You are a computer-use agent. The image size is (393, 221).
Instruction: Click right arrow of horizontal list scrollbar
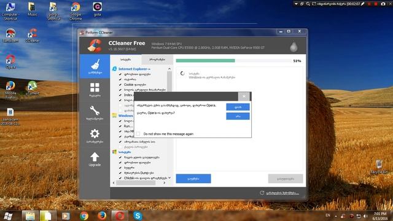(x=164, y=183)
